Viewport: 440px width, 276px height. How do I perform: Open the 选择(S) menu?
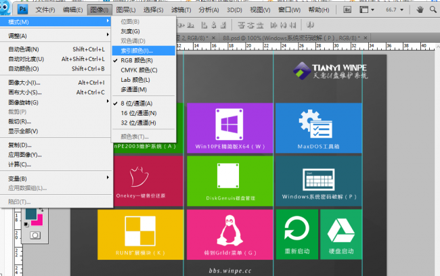(x=153, y=10)
